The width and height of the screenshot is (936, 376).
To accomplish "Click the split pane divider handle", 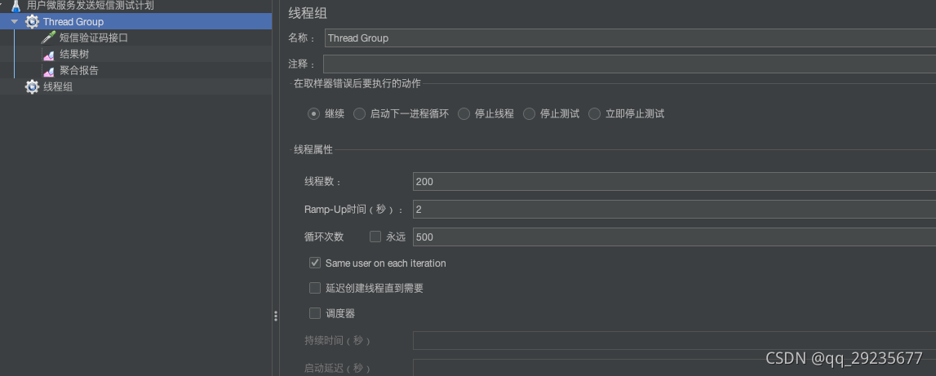I will [x=276, y=316].
